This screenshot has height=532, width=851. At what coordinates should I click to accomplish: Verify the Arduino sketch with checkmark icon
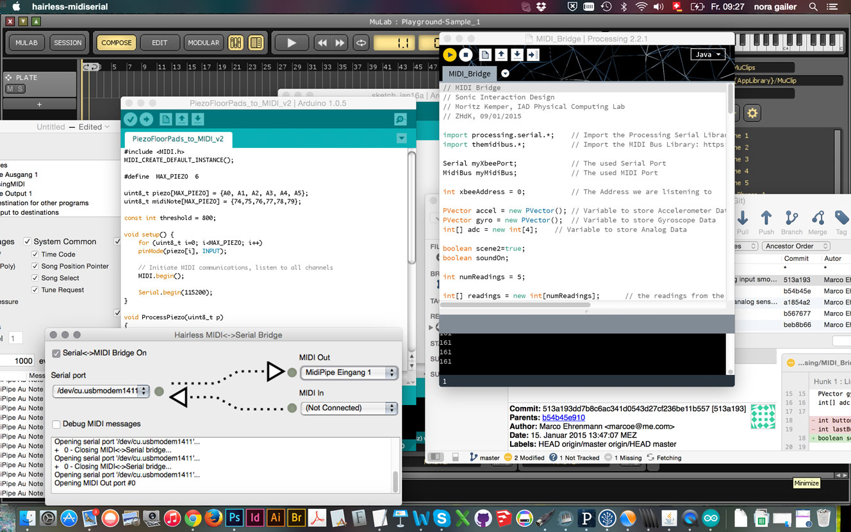[x=131, y=119]
